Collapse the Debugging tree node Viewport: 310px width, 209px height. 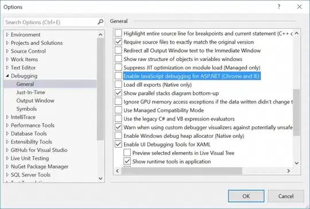(x=7, y=76)
